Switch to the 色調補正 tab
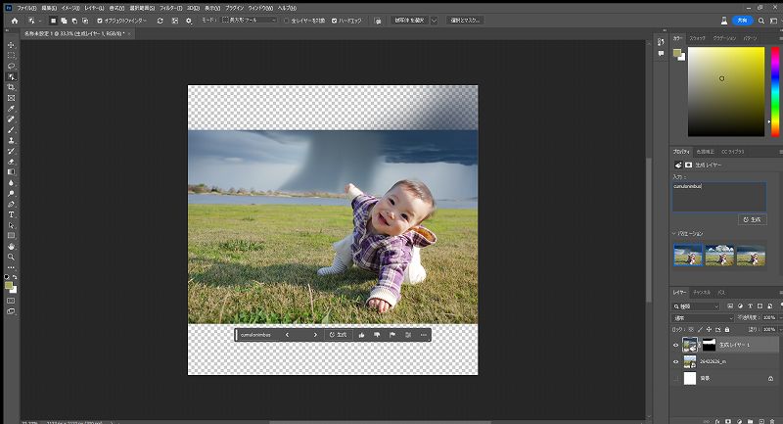Viewport: 783px width, 424px height. point(705,152)
